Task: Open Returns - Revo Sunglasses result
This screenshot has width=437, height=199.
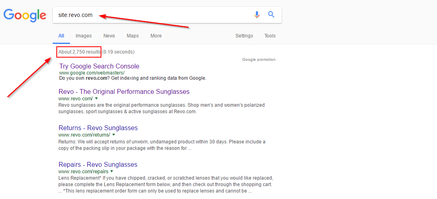Action: [x=98, y=128]
